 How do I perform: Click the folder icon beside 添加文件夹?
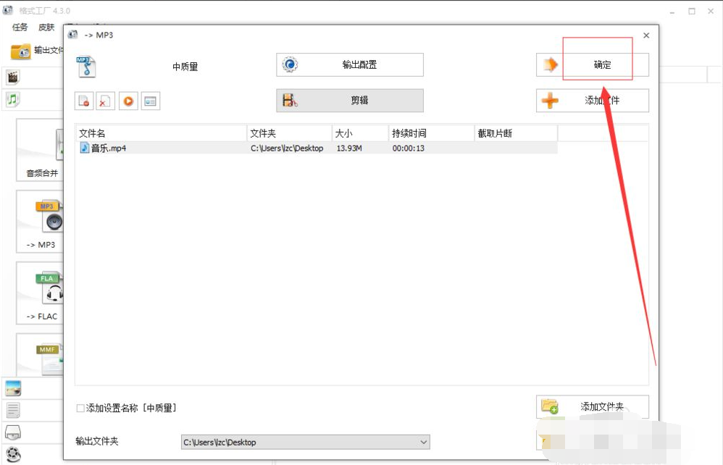pyautogui.click(x=550, y=406)
